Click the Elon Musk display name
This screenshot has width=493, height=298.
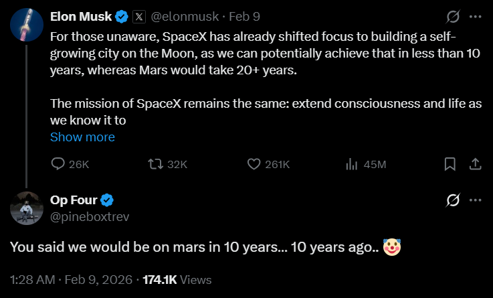(80, 16)
